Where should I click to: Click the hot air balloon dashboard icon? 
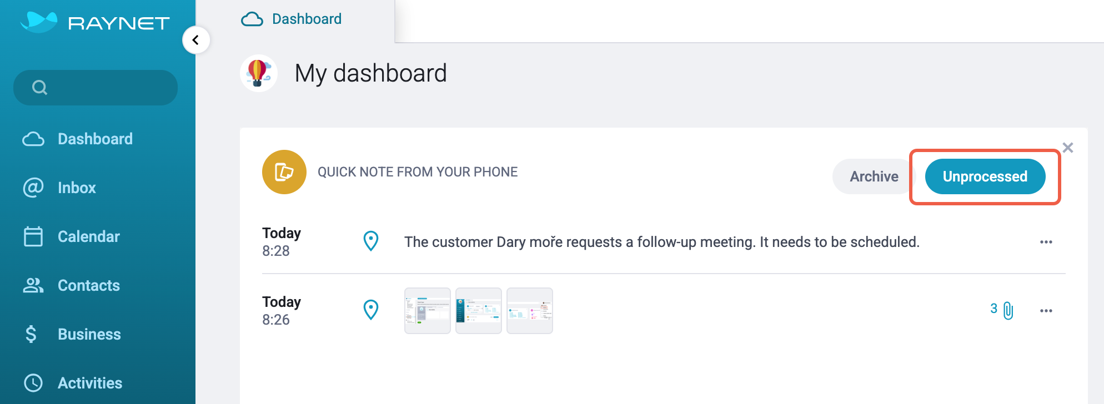pos(259,73)
